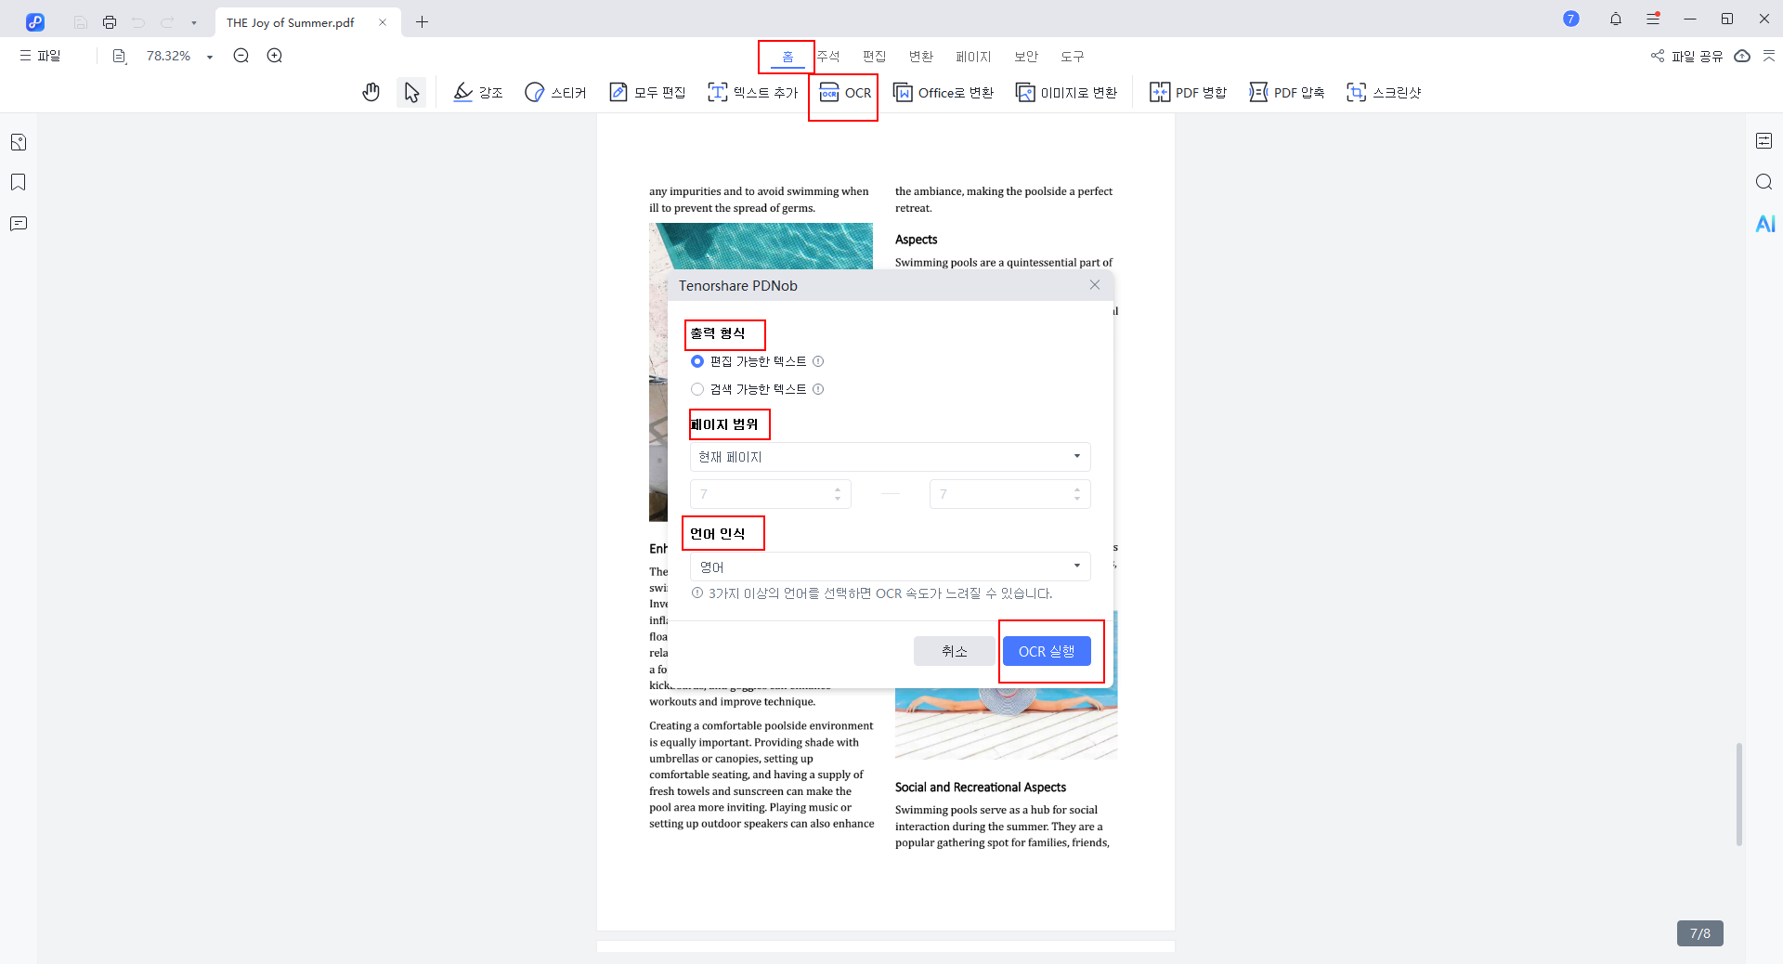Screen dimensions: 1783x964
Task: Open the OCR tool in toolbar
Action: 845,92
